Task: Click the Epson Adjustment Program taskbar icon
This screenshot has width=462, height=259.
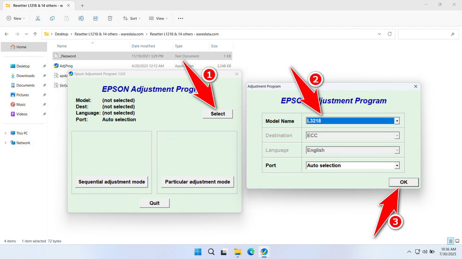Action: click(264, 252)
